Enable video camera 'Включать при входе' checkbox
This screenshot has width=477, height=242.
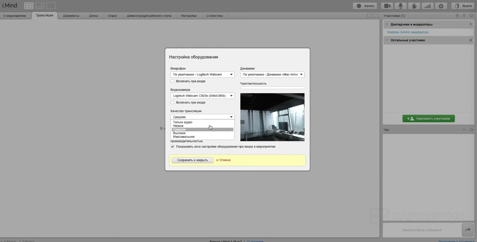click(172, 102)
